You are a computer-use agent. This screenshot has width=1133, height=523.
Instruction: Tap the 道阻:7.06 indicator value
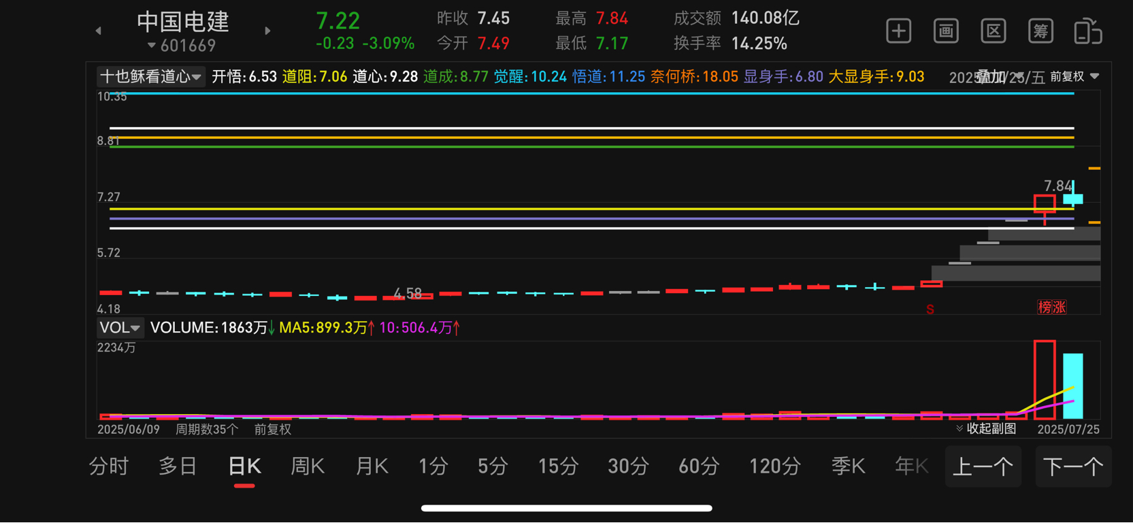coord(314,76)
